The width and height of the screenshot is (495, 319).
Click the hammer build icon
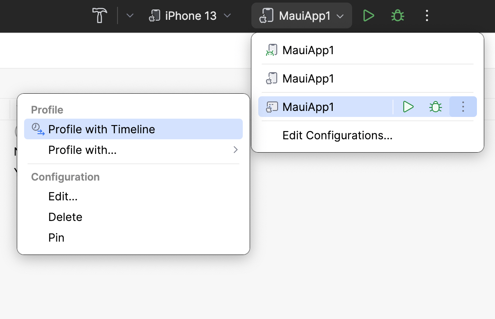pyautogui.click(x=100, y=16)
